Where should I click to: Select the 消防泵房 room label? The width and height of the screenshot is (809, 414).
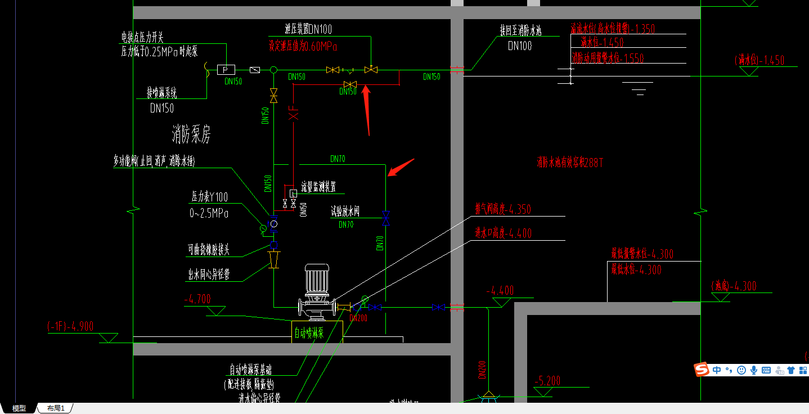click(191, 134)
